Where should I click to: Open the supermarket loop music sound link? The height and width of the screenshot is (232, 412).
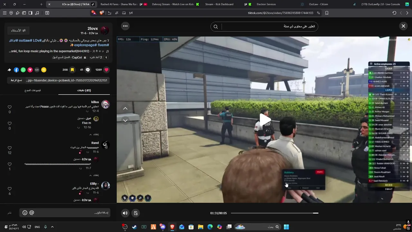59,51
